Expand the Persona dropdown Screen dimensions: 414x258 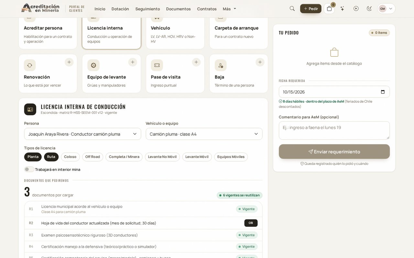pyautogui.click(x=82, y=134)
